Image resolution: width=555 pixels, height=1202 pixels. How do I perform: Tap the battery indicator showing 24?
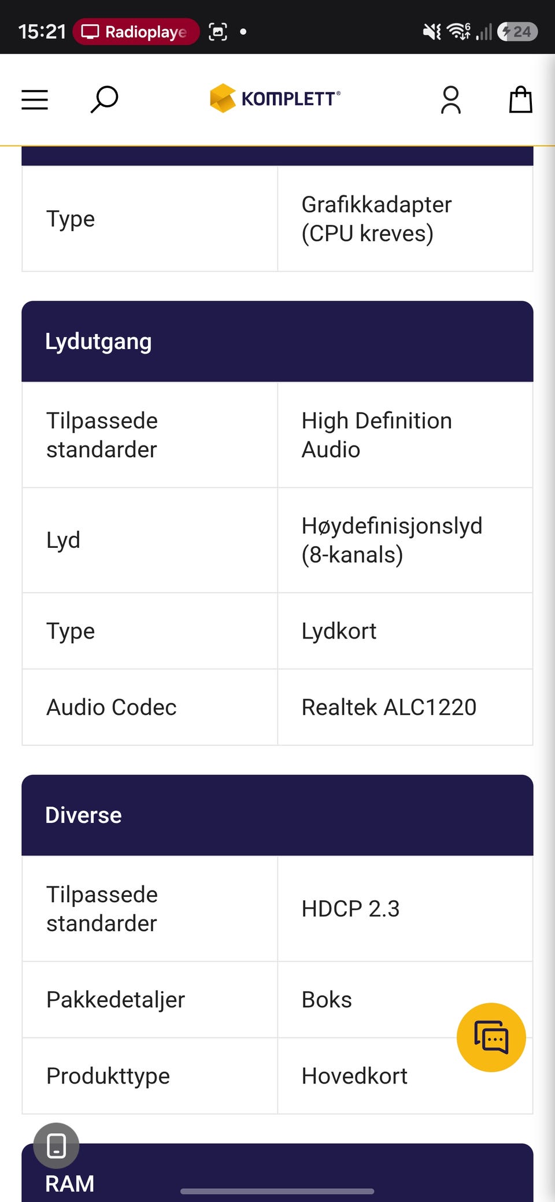tap(517, 31)
